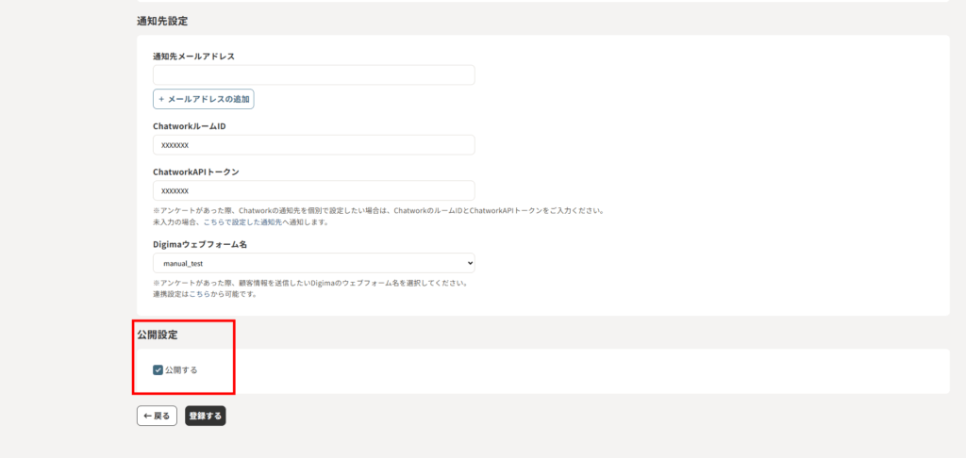The image size is (966, 458).
Task: Go back with the 戻る button
Action: (x=157, y=416)
